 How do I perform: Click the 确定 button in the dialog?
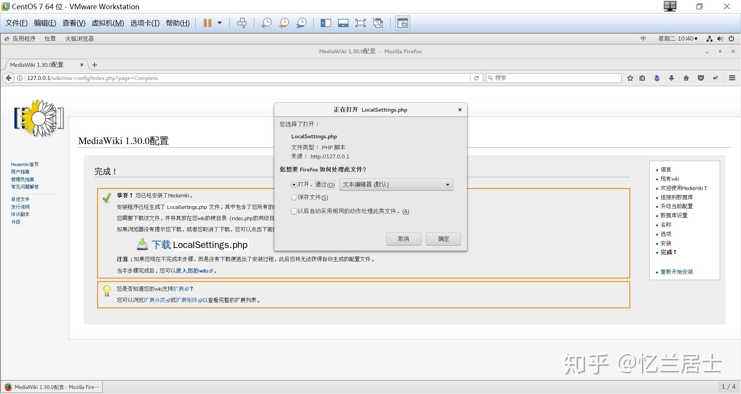click(x=443, y=239)
